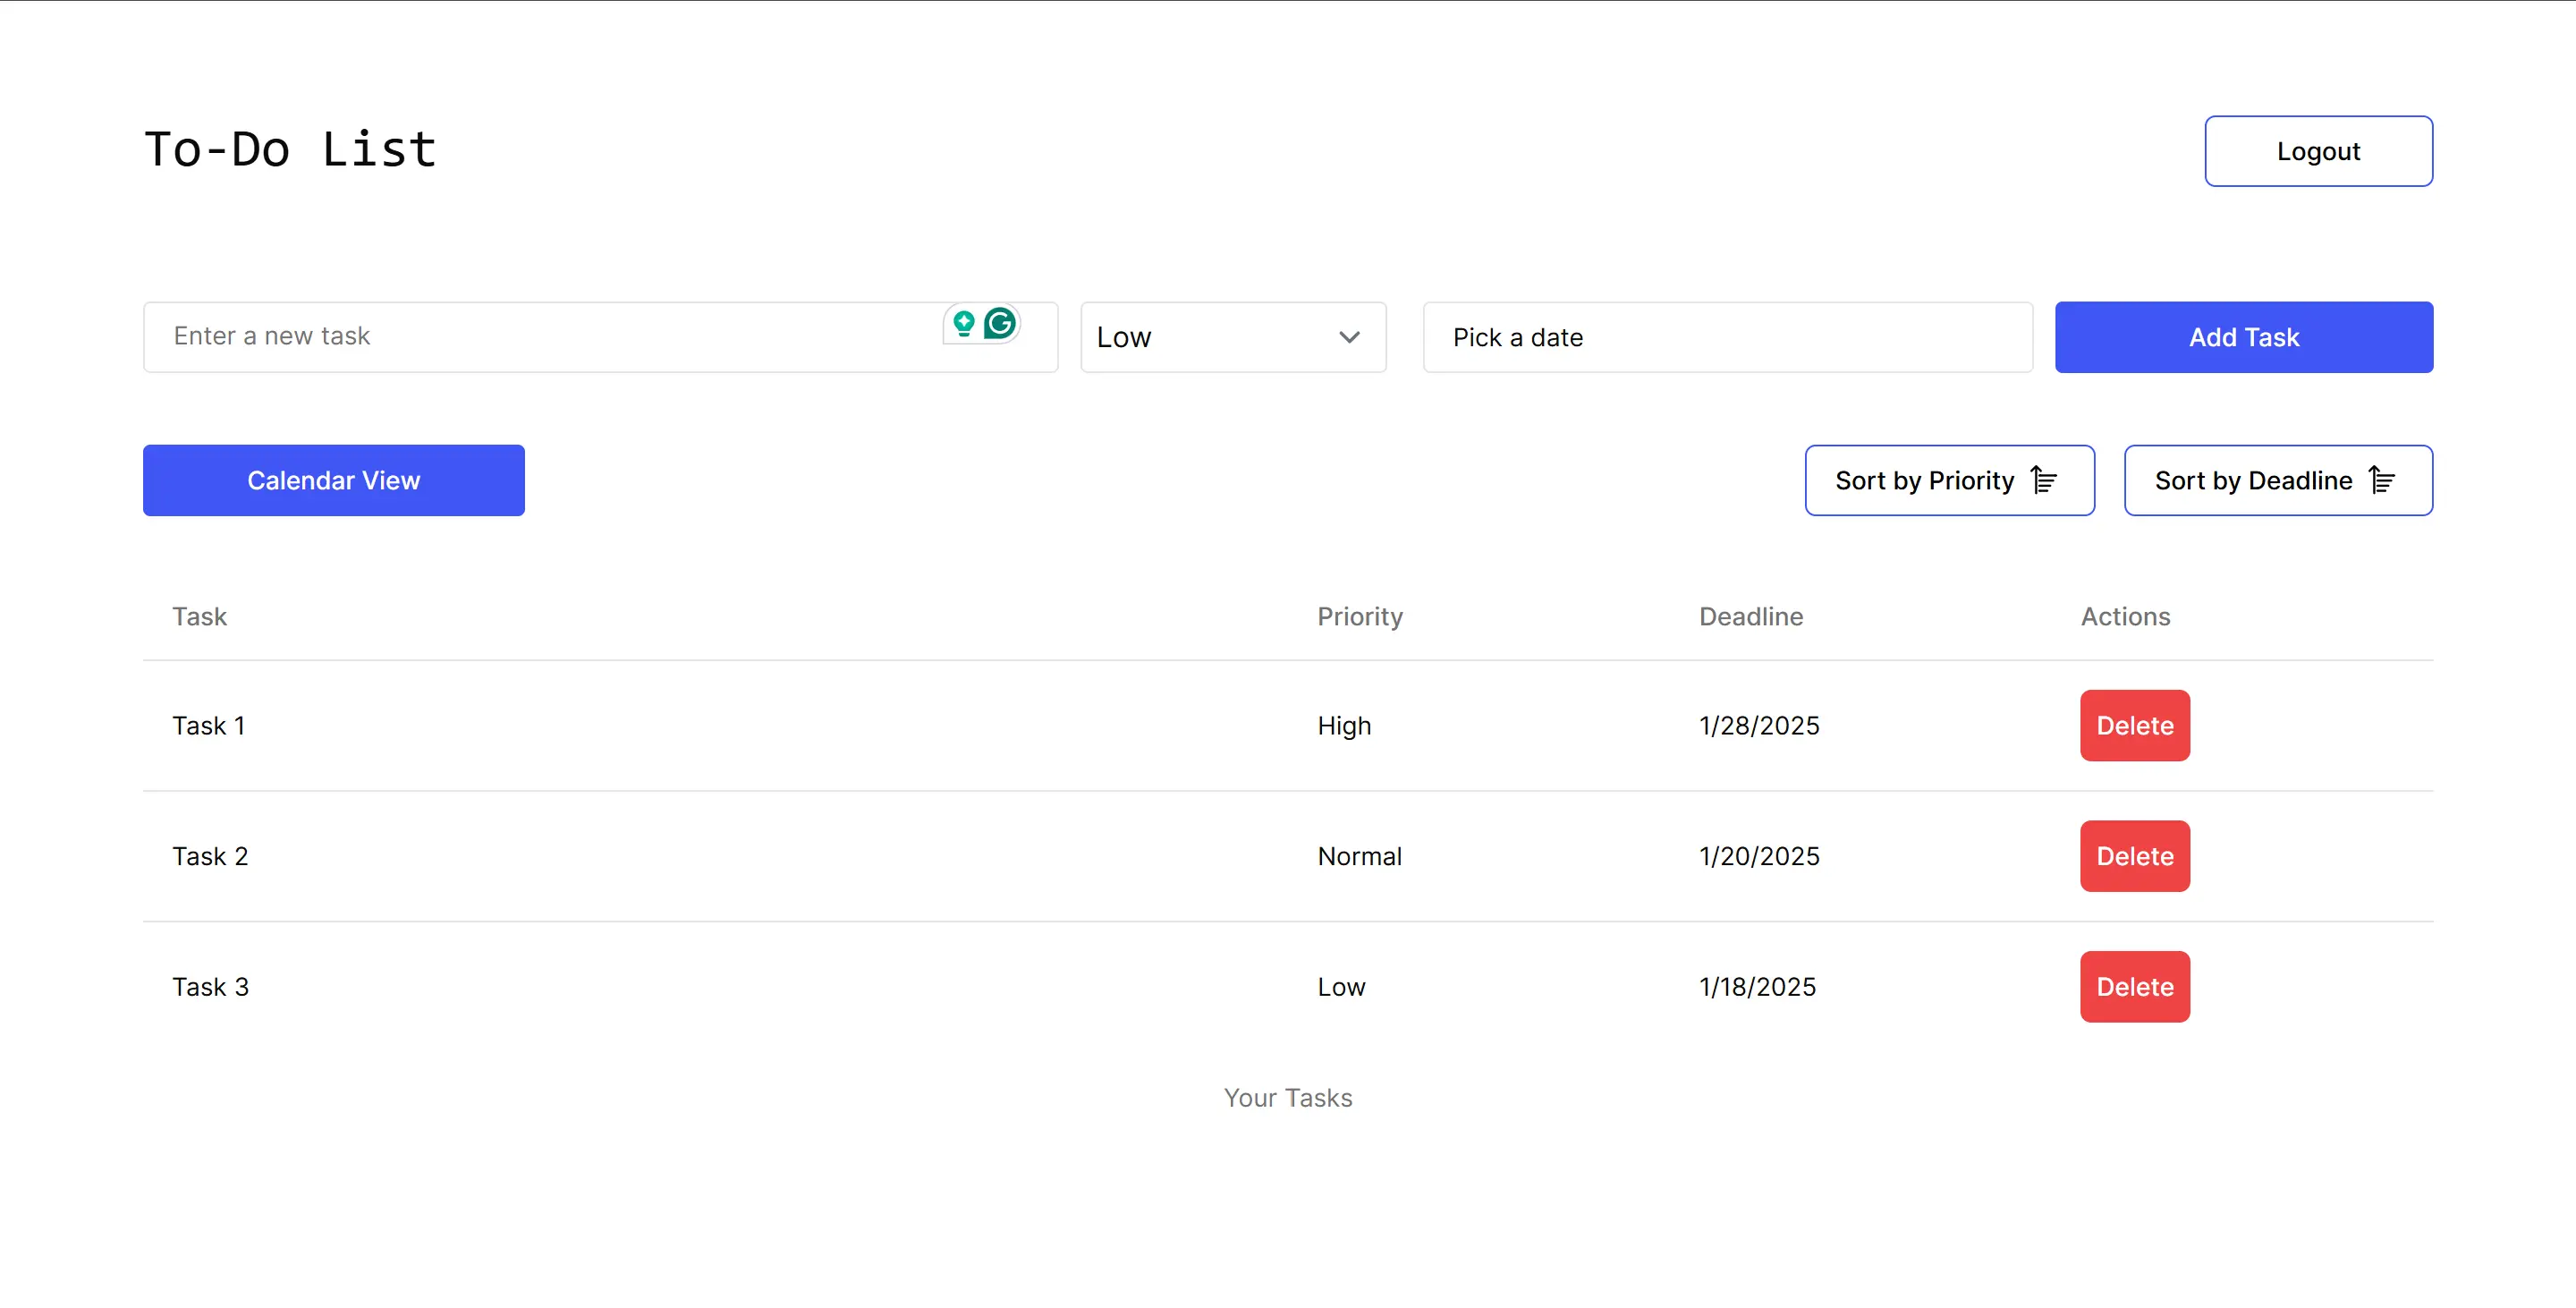Switch to Calendar View
The width and height of the screenshot is (2576, 1308).
pos(333,480)
